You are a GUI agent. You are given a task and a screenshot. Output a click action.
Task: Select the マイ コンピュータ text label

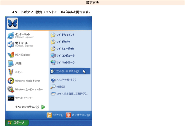pyautogui.click(x=65, y=56)
